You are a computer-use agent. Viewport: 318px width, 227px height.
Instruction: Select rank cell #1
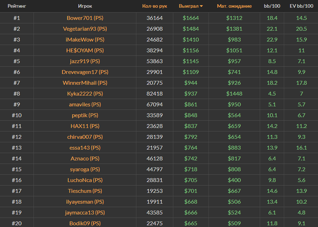(17, 18)
